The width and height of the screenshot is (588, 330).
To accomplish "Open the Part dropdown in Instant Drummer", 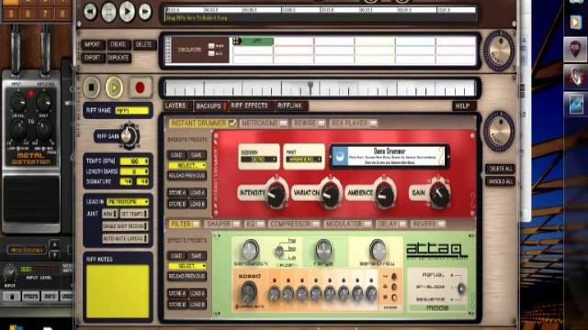I will pos(304,159).
